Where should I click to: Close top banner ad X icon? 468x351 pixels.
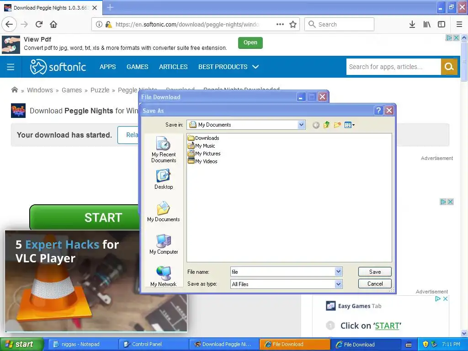pyautogui.click(x=456, y=37)
